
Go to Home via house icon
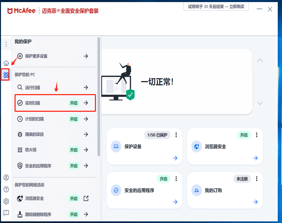(x=6, y=63)
